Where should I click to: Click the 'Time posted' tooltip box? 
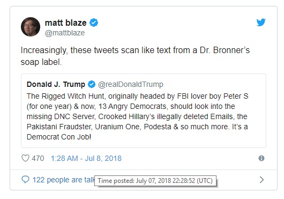tap(155, 181)
